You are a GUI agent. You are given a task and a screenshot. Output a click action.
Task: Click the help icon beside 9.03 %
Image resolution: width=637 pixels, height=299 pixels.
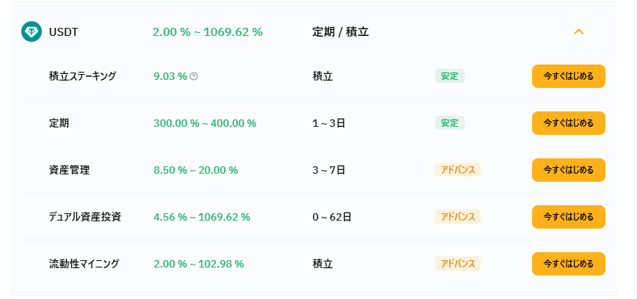coord(194,76)
